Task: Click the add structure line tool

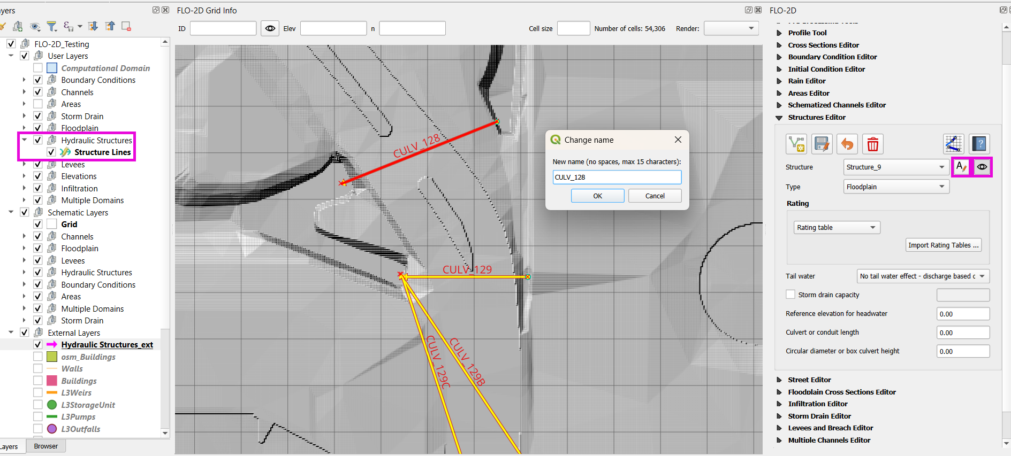Action: [x=796, y=144]
